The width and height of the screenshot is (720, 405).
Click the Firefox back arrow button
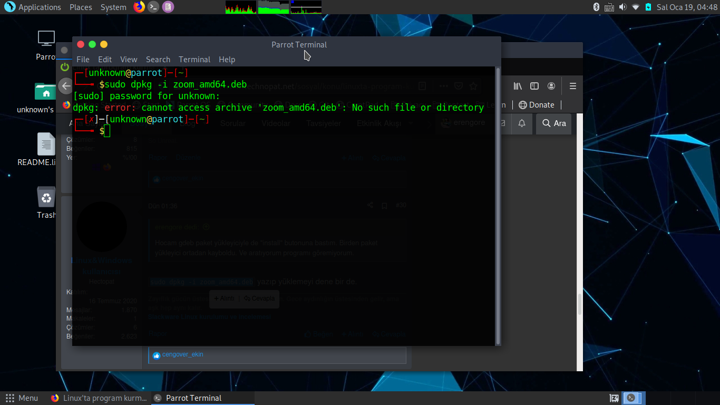pyautogui.click(x=65, y=86)
